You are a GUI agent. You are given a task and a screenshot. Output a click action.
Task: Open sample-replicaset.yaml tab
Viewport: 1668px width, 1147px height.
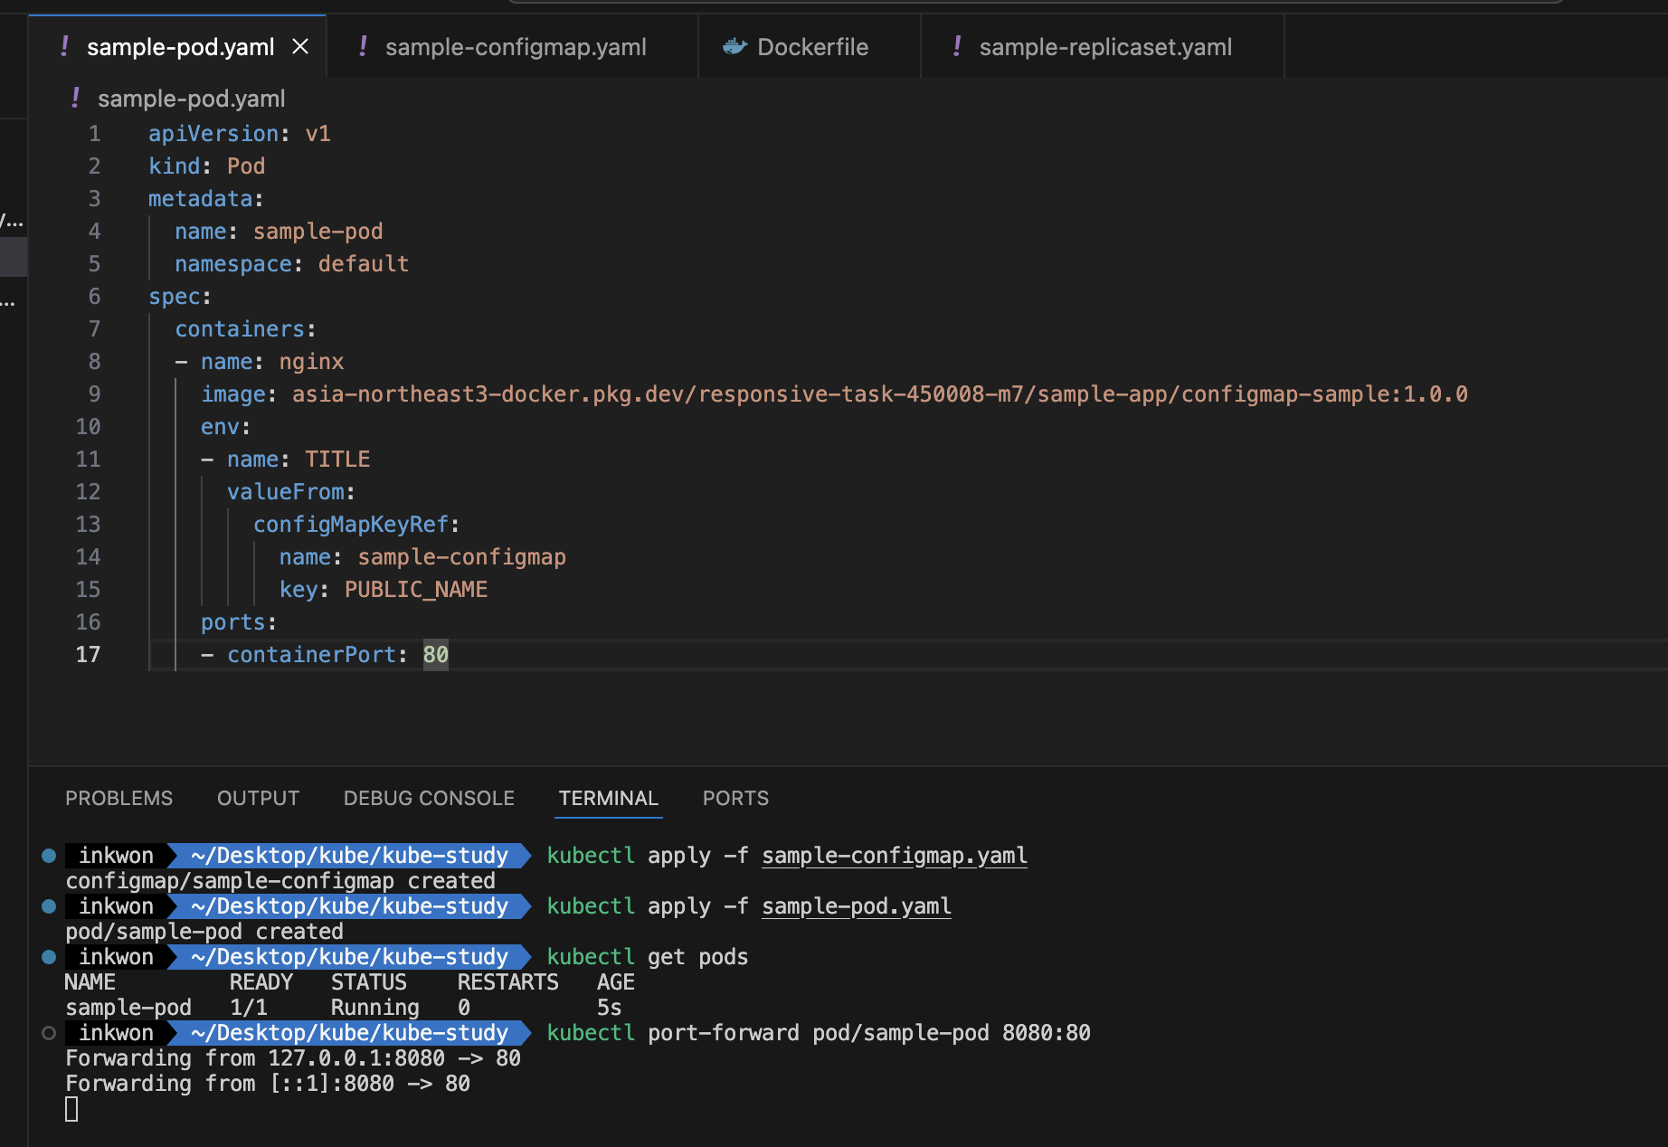pos(1103,47)
